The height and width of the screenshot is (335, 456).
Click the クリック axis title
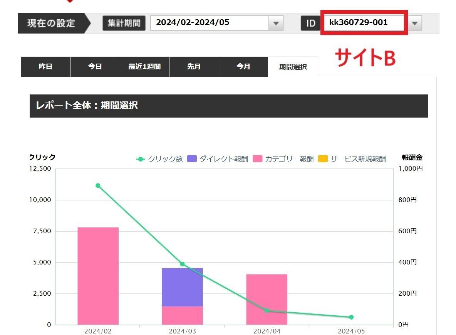point(42,157)
